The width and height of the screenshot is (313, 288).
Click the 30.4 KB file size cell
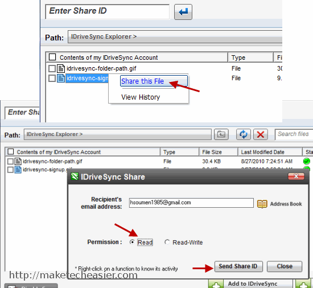pyautogui.click(x=211, y=161)
